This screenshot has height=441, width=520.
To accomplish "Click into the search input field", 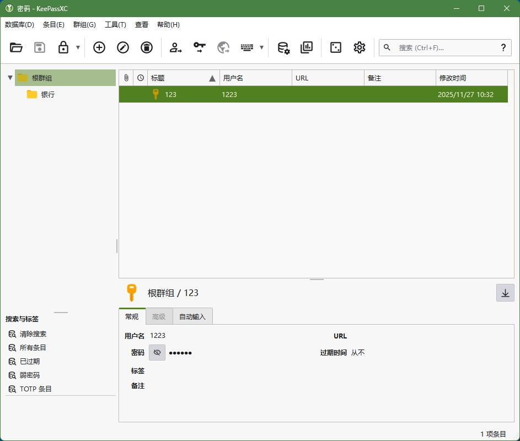I will (x=444, y=47).
